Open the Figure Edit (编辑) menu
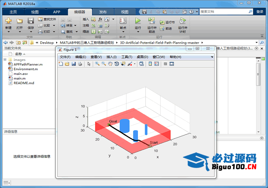This screenshot has width=268, height=188. pyautogui.click(x=81, y=57)
